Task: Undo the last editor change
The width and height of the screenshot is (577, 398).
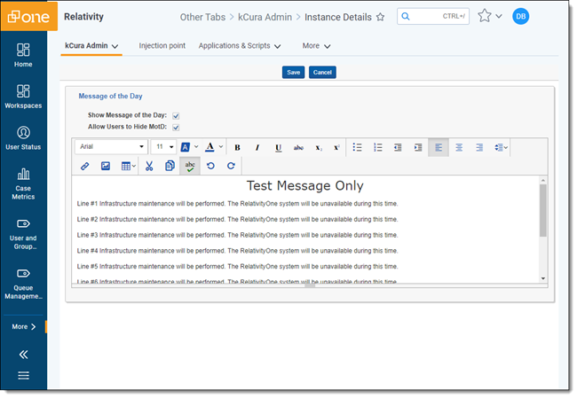Action: coord(210,166)
